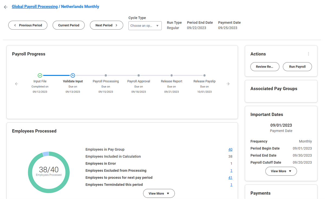This screenshot has height=199, width=325.
Task: Click the Employees in Error row label
Action: [101, 163]
